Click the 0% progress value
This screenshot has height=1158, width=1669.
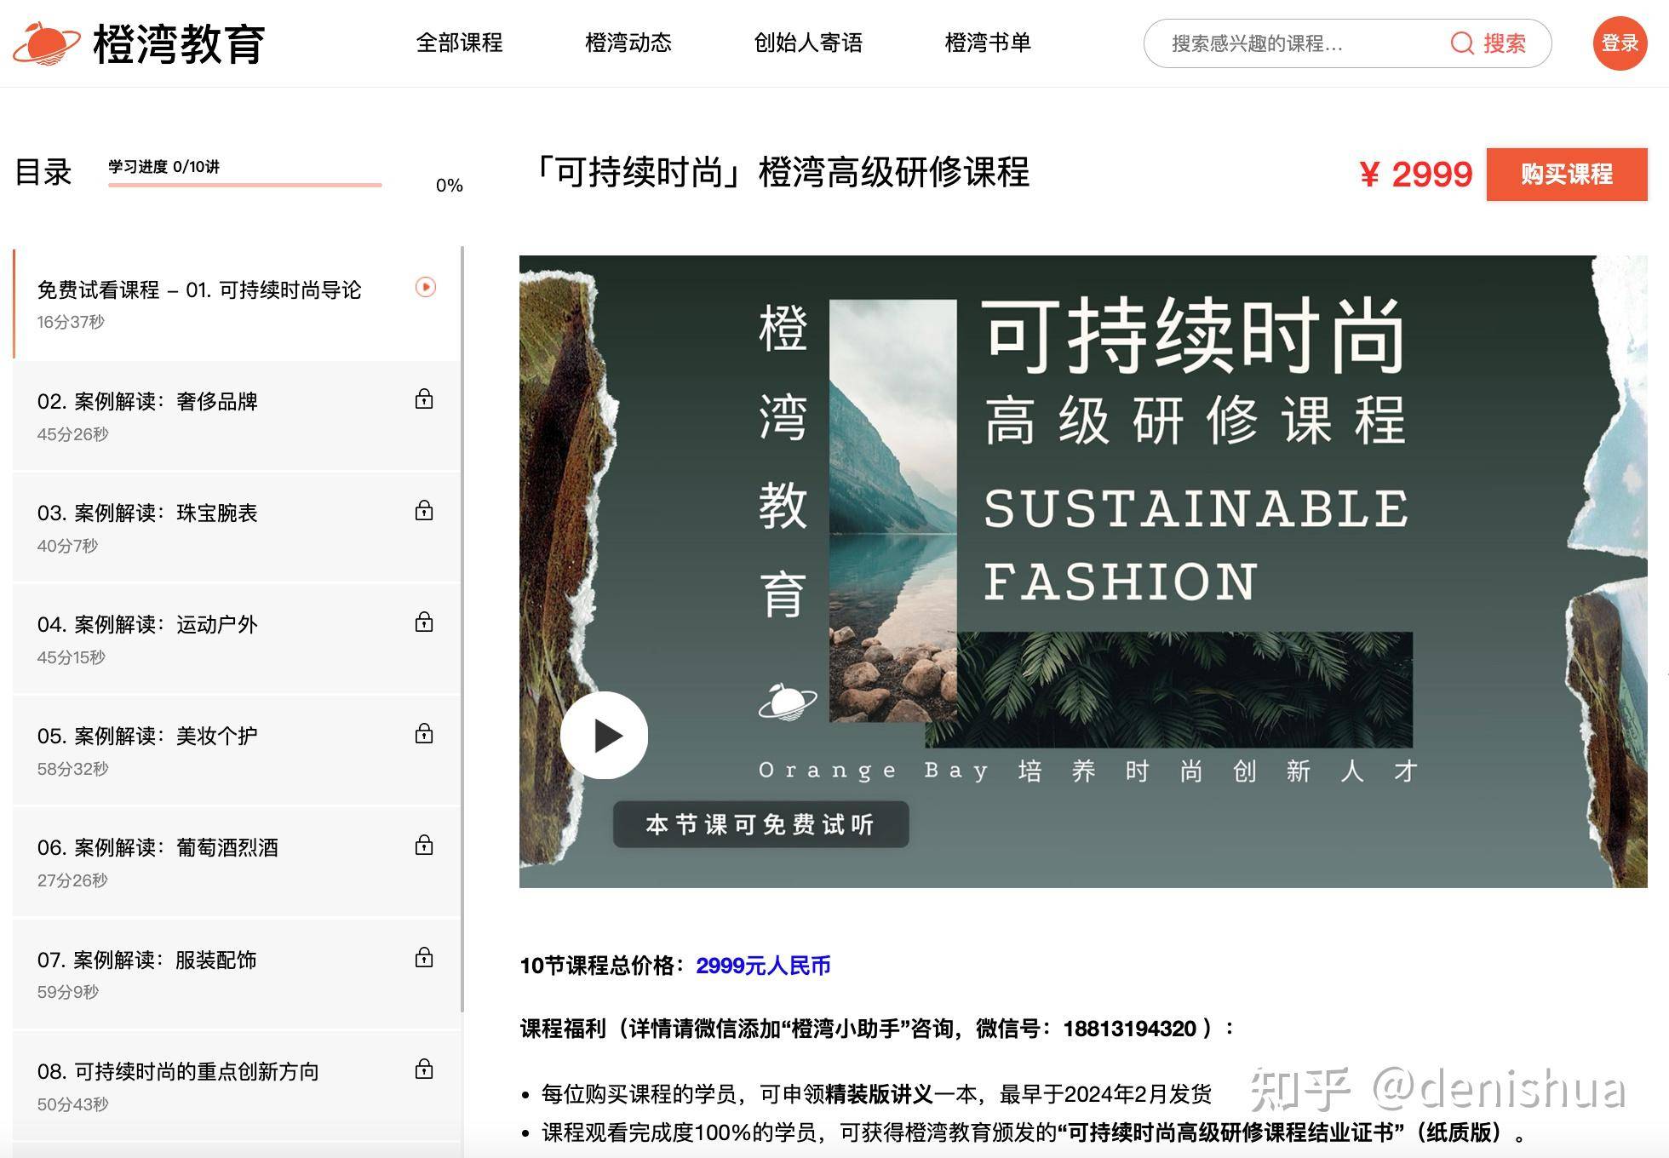pyautogui.click(x=449, y=185)
